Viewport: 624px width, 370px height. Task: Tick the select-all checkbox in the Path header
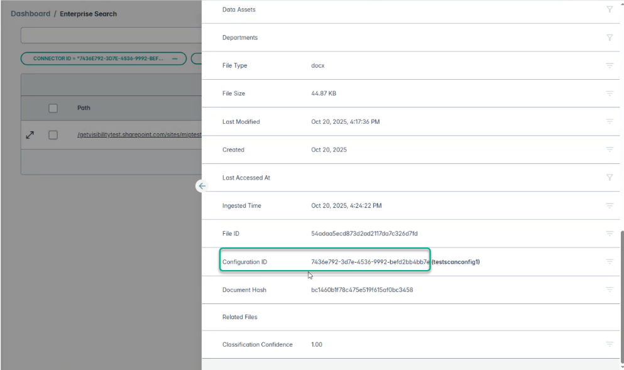pos(53,108)
